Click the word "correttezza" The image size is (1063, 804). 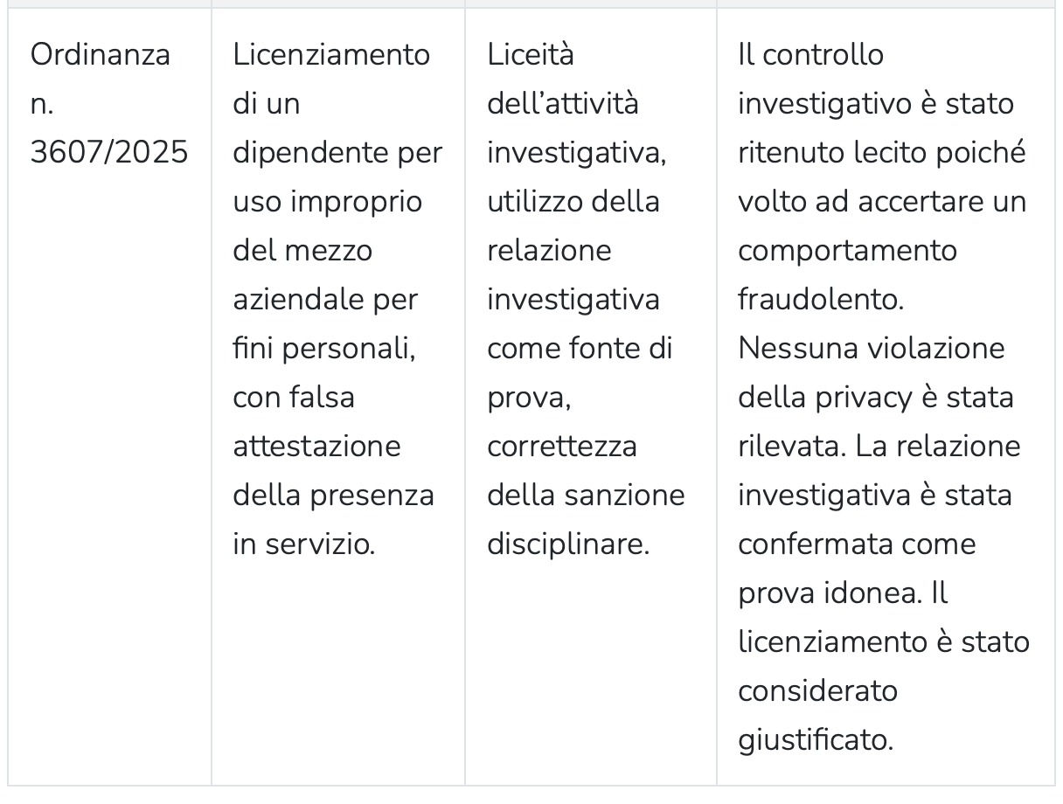pyautogui.click(x=562, y=447)
